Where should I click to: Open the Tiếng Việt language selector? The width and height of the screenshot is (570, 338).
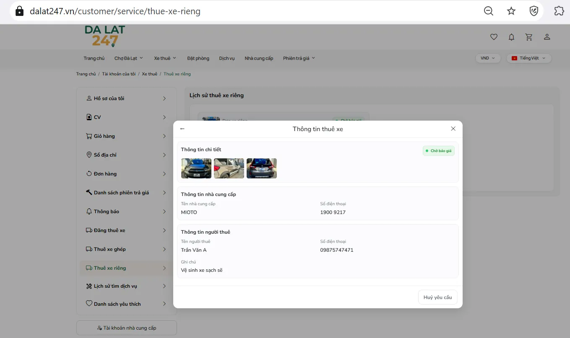click(x=529, y=58)
